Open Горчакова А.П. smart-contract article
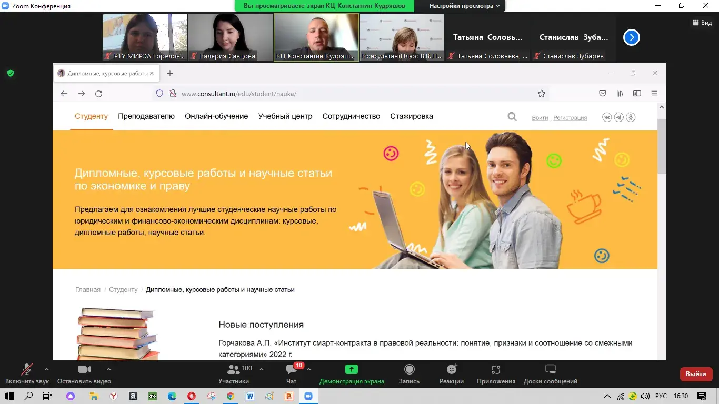The image size is (719, 404). coord(425,348)
